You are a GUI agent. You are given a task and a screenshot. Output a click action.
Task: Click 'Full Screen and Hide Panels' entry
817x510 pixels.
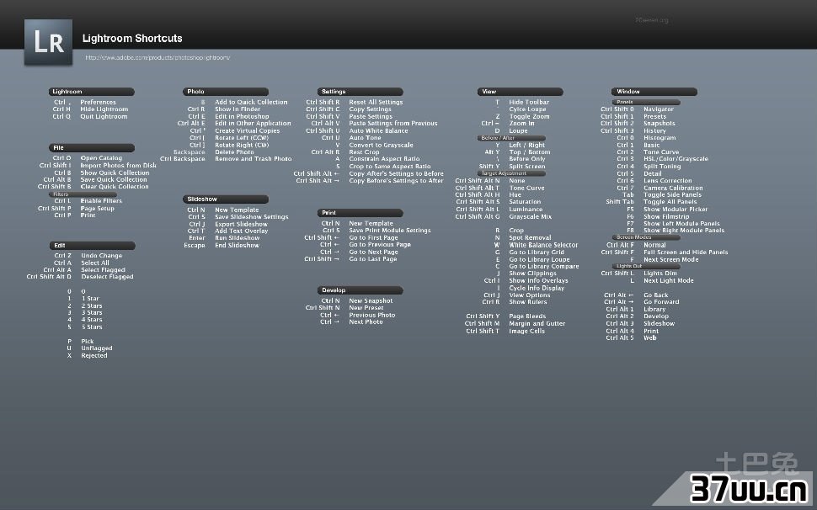coord(686,252)
